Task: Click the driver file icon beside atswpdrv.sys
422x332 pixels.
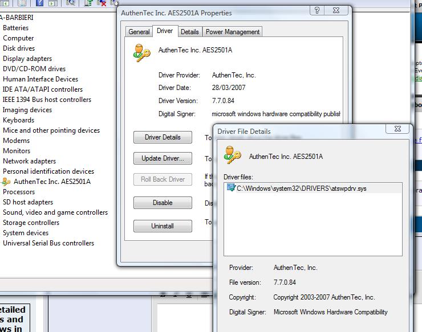Action: click(231, 187)
